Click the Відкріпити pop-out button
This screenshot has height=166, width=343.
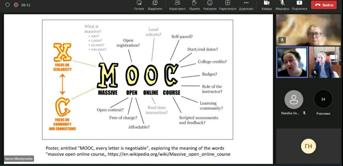coord(155,5)
